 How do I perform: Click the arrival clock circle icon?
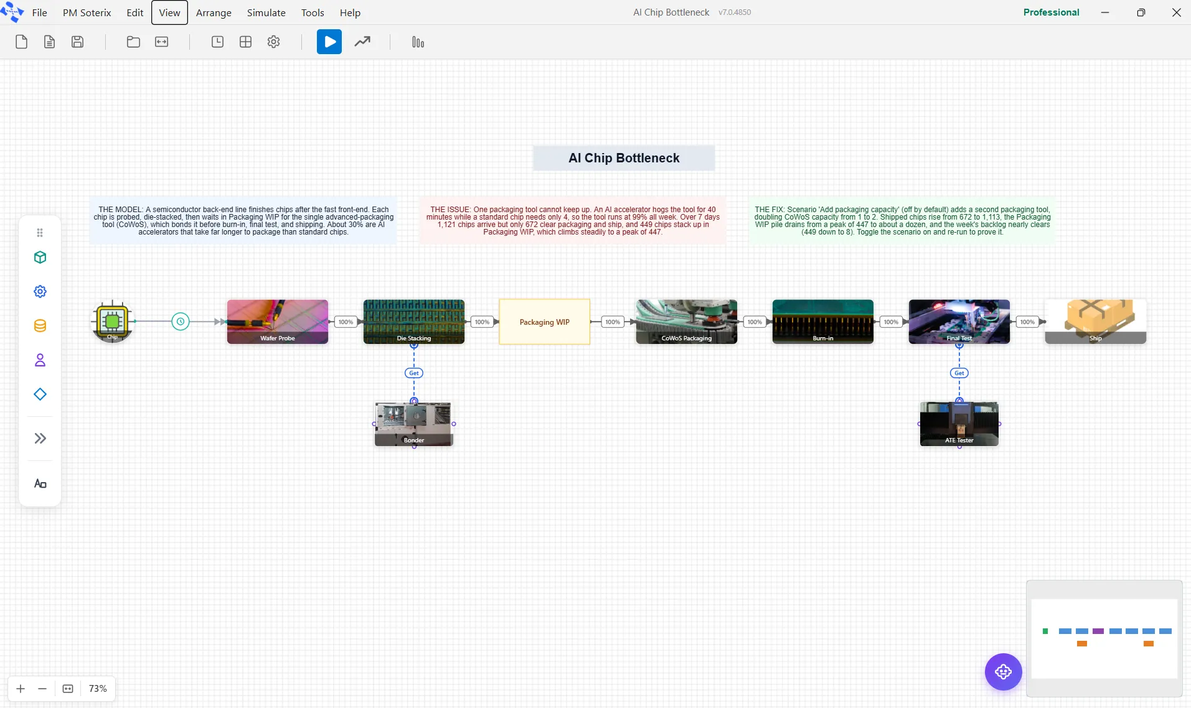click(181, 322)
